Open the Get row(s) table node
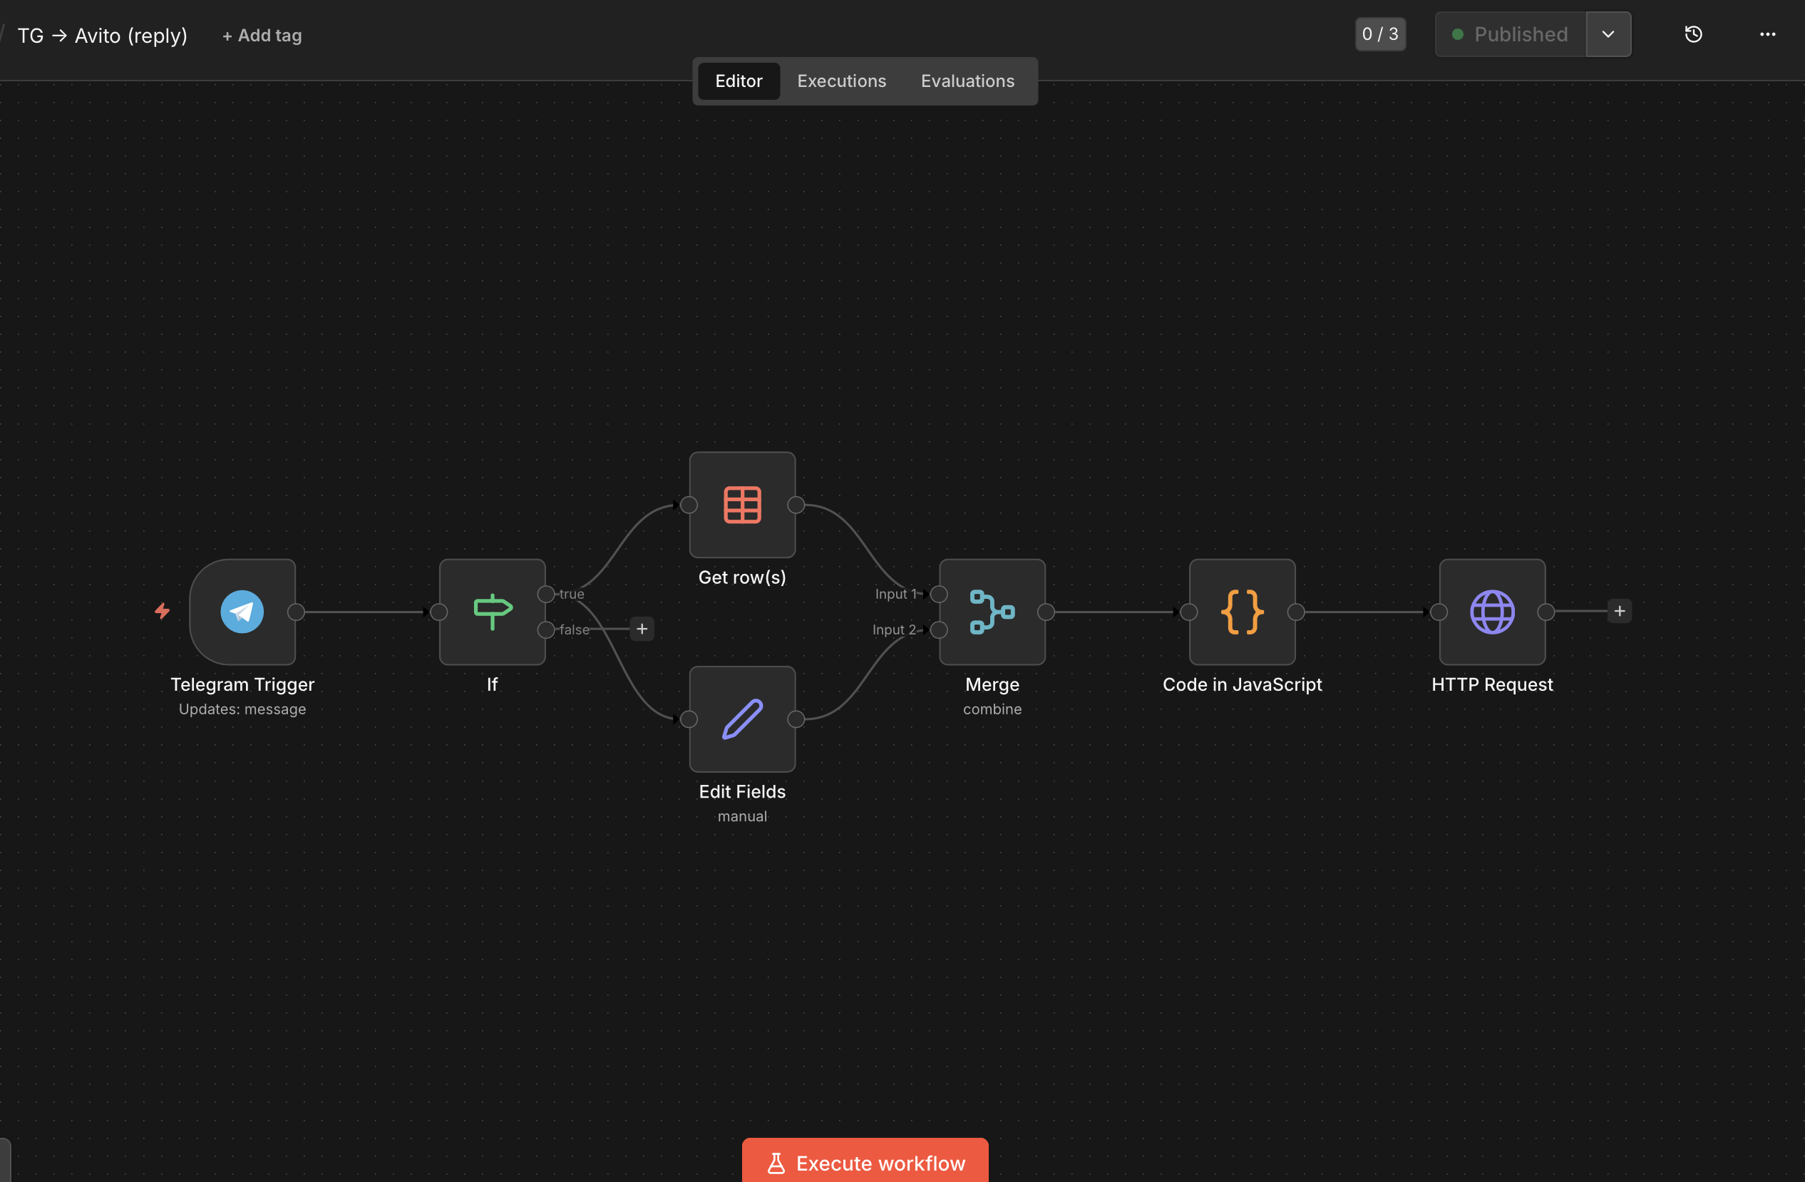 tap(741, 505)
